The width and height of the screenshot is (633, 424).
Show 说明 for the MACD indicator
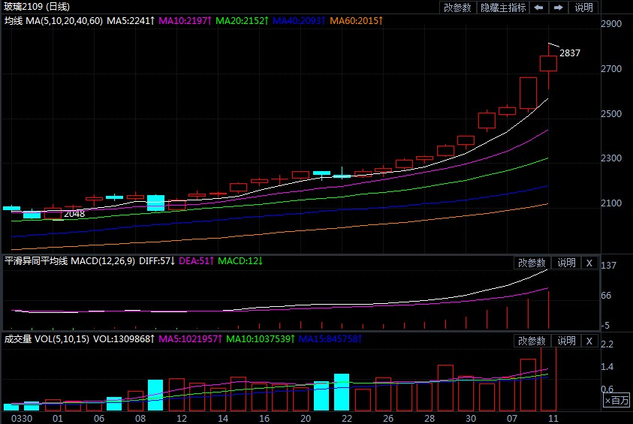point(565,263)
